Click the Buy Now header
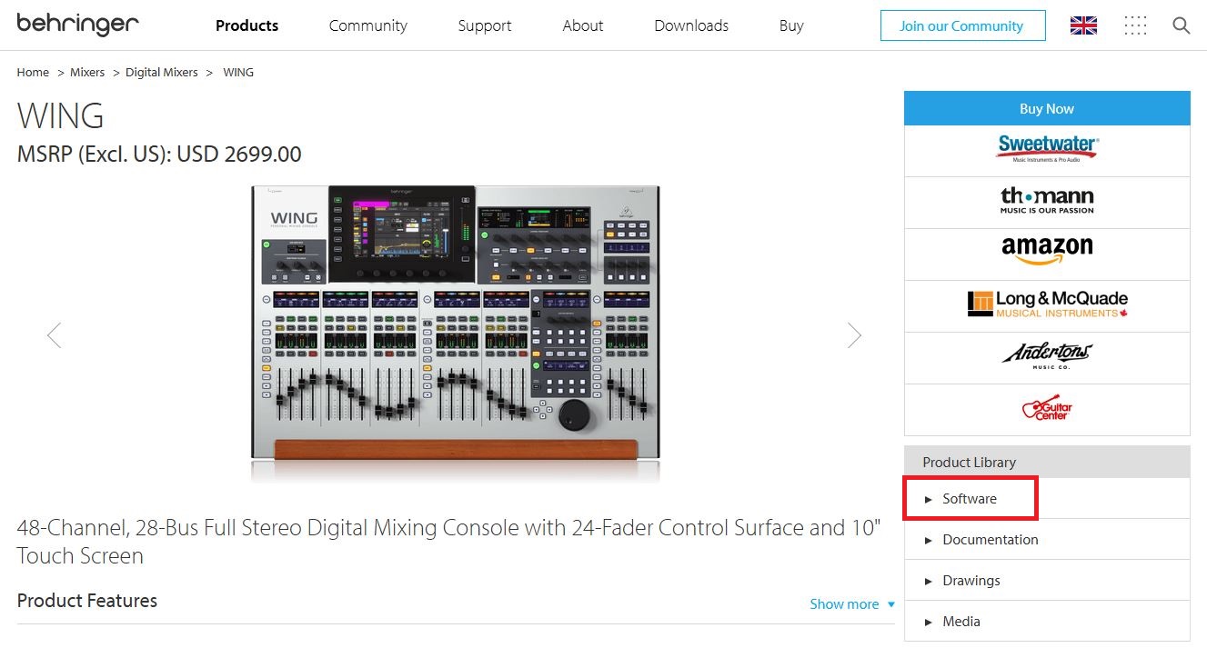This screenshot has height=648, width=1207. pyautogui.click(x=1047, y=108)
